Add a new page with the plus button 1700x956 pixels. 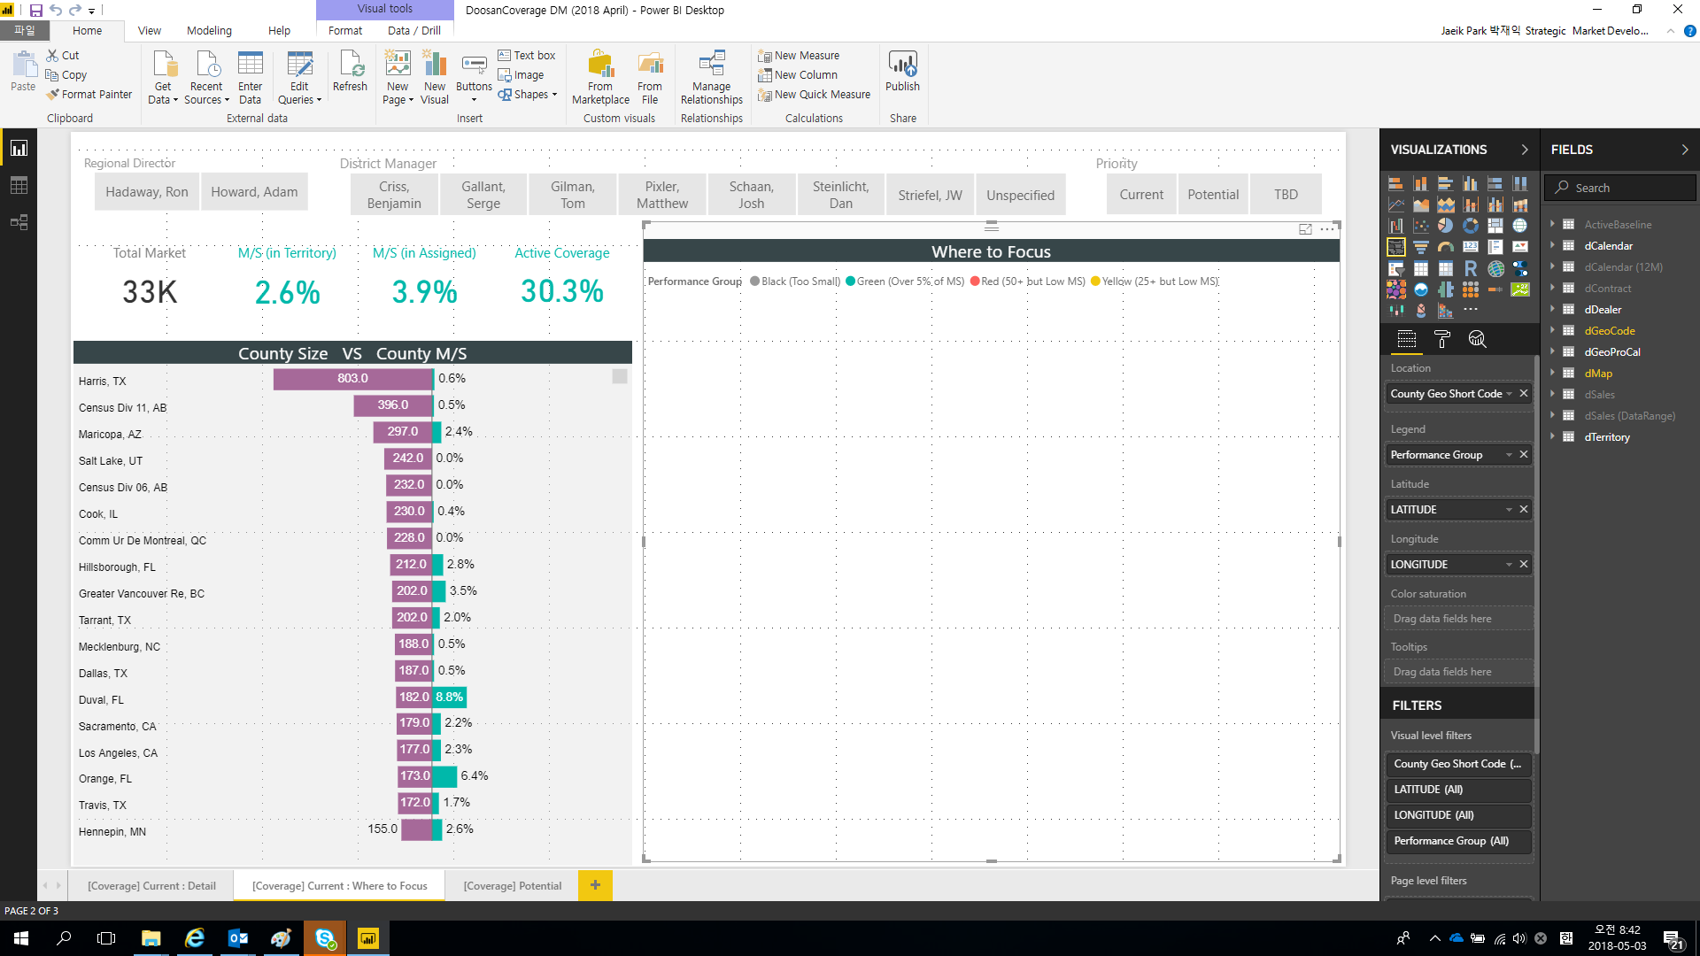pyautogui.click(x=595, y=885)
